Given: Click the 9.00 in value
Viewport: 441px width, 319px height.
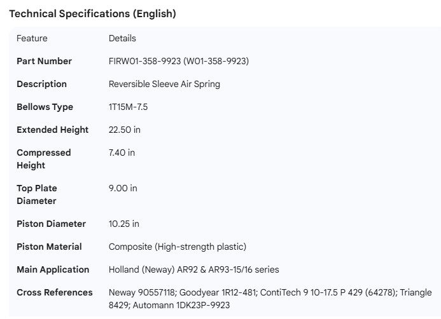Looking at the screenshot, I should 123,188.
